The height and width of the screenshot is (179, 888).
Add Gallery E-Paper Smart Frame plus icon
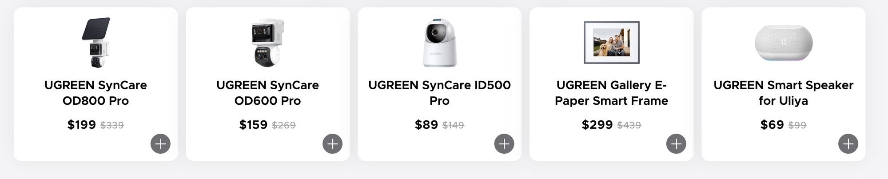pos(676,143)
